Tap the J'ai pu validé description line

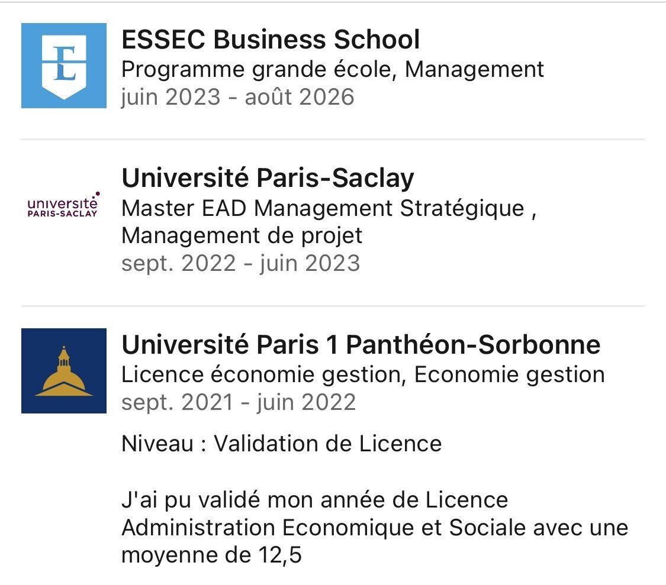coord(314,500)
